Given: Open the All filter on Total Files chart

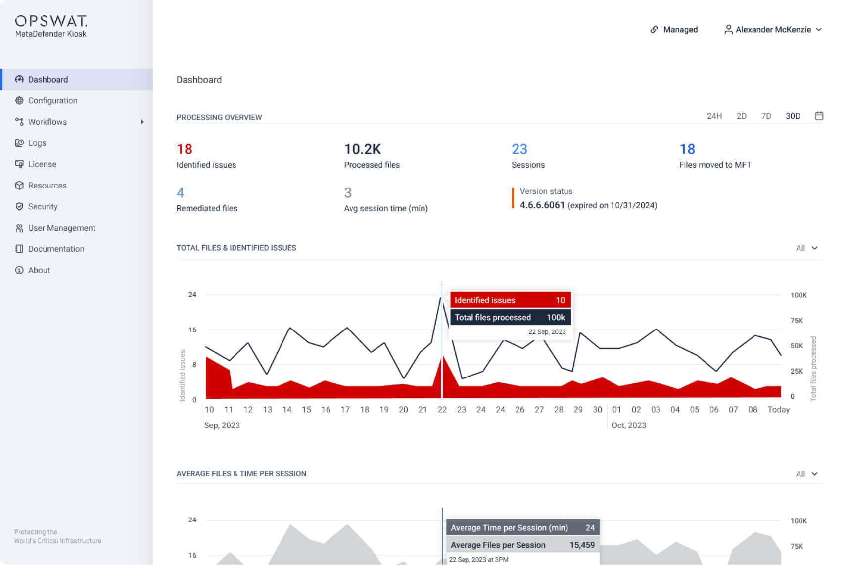Looking at the screenshot, I should pos(806,248).
